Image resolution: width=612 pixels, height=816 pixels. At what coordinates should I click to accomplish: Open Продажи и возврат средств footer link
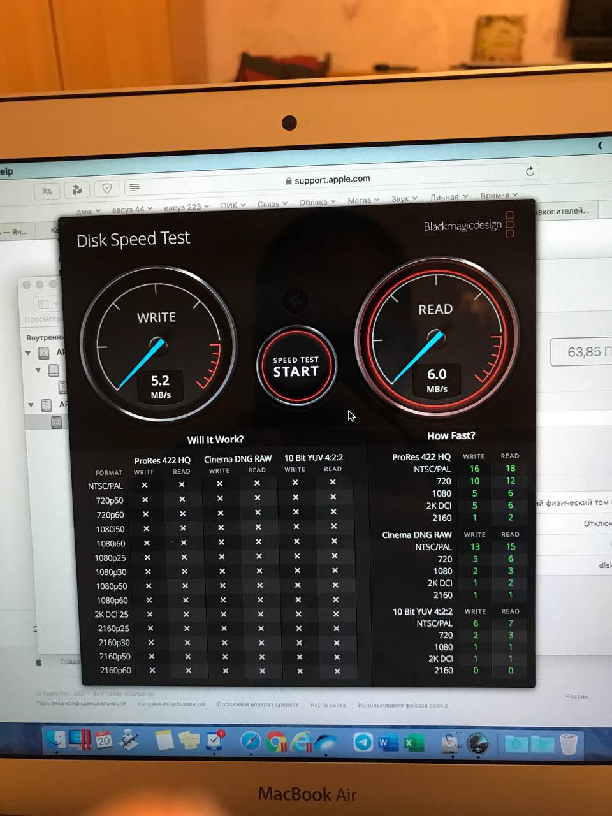click(x=258, y=704)
